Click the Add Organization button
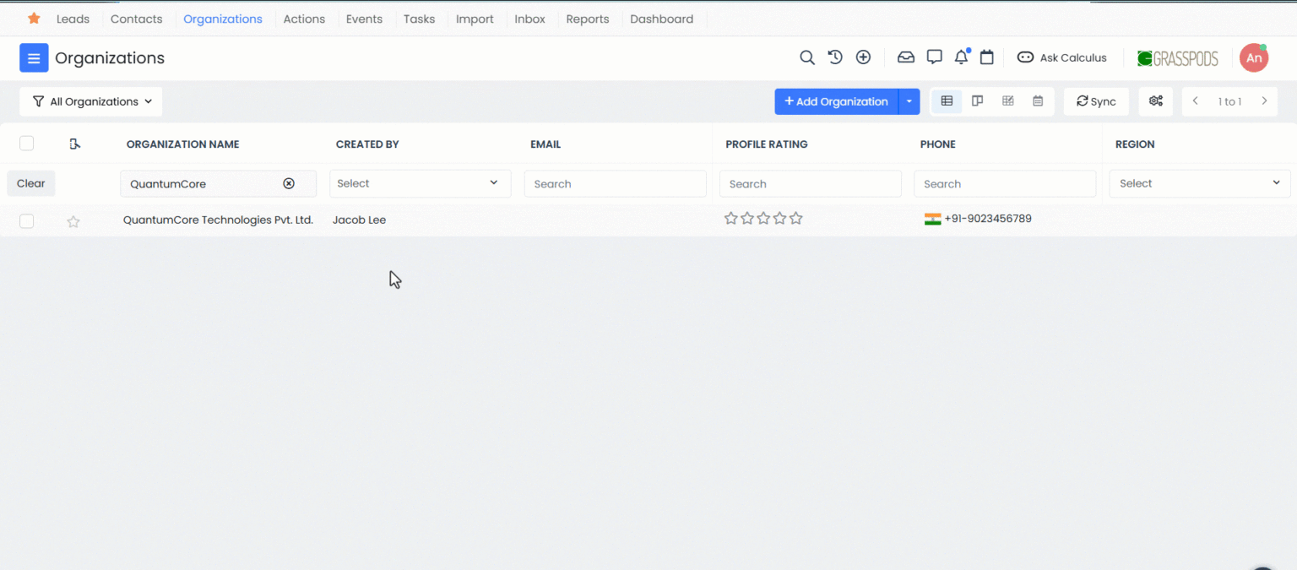Screen dimensions: 1297x570 click(x=836, y=101)
